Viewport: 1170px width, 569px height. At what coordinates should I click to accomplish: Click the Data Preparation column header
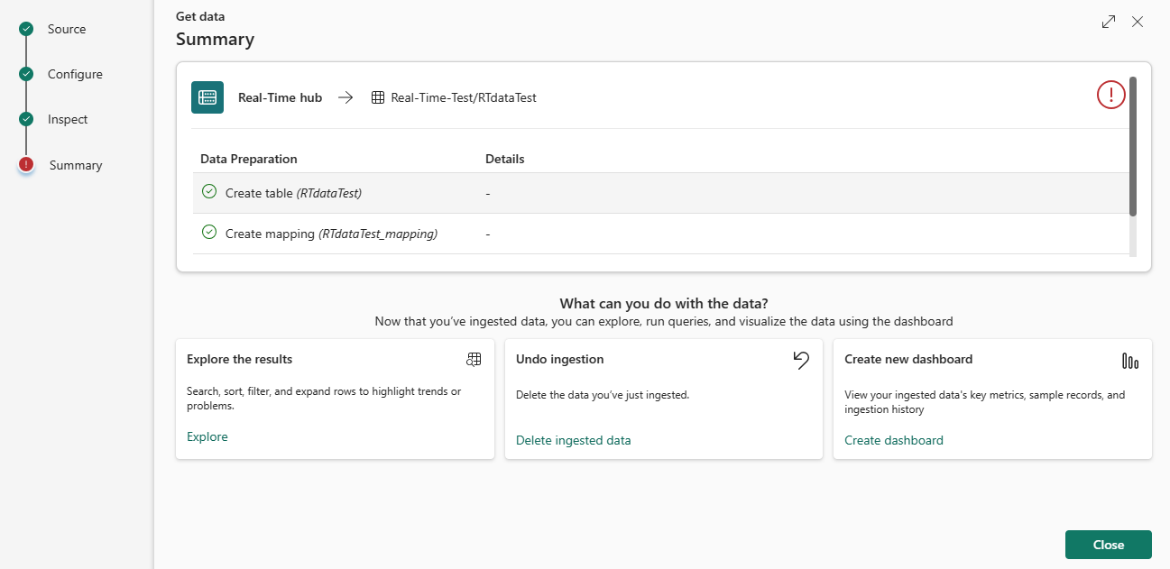click(249, 159)
